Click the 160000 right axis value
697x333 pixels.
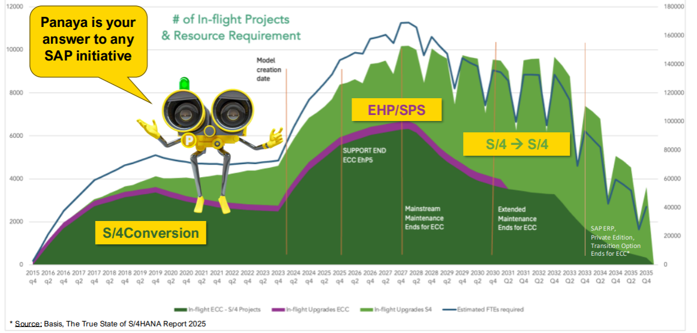click(674, 35)
